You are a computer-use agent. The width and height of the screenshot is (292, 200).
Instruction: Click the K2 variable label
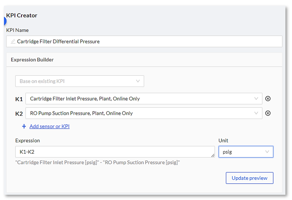click(x=19, y=114)
